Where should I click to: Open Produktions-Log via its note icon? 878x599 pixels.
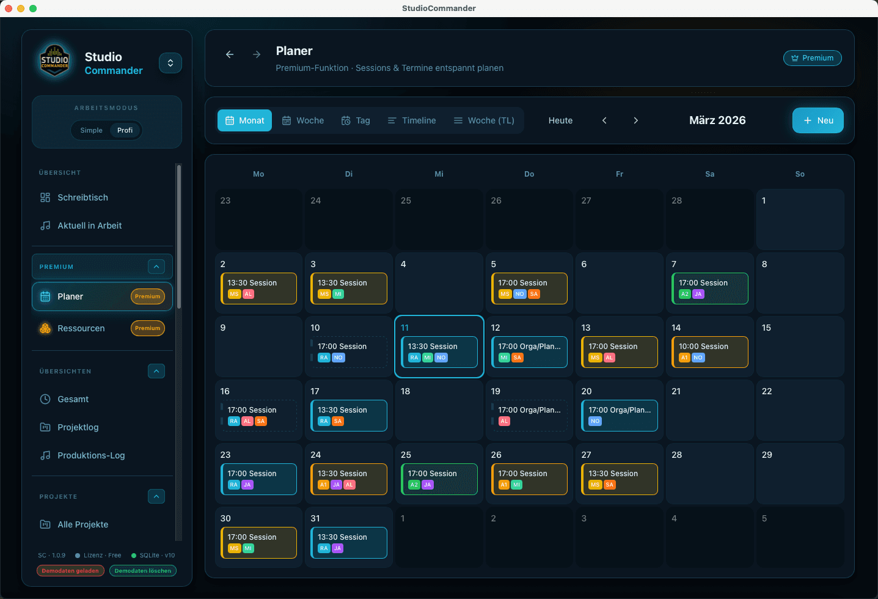(x=45, y=455)
